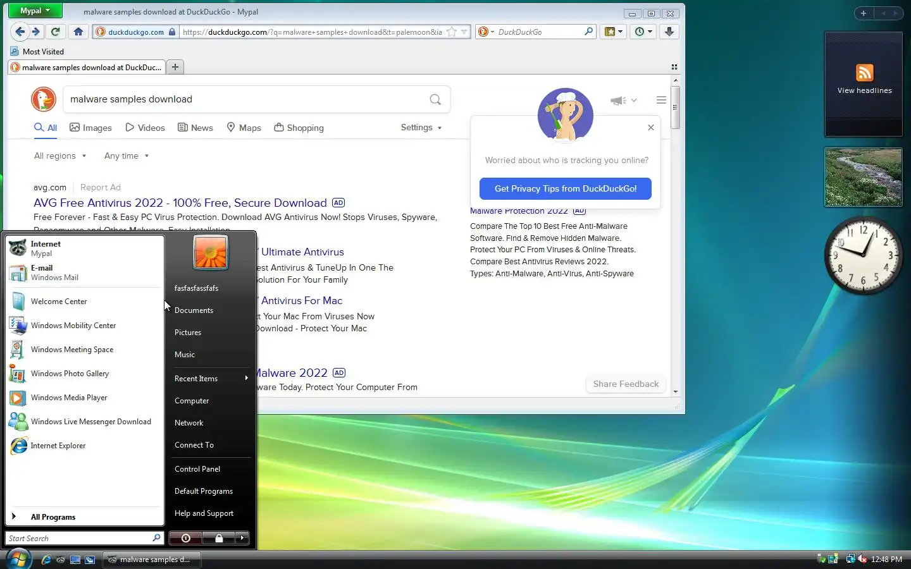Switch to the Images results tab
The image size is (911, 569).
click(x=90, y=128)
